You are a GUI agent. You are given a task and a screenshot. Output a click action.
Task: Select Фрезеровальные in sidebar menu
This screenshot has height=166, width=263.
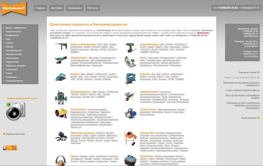pyautogui.click(x=14, y=51)
